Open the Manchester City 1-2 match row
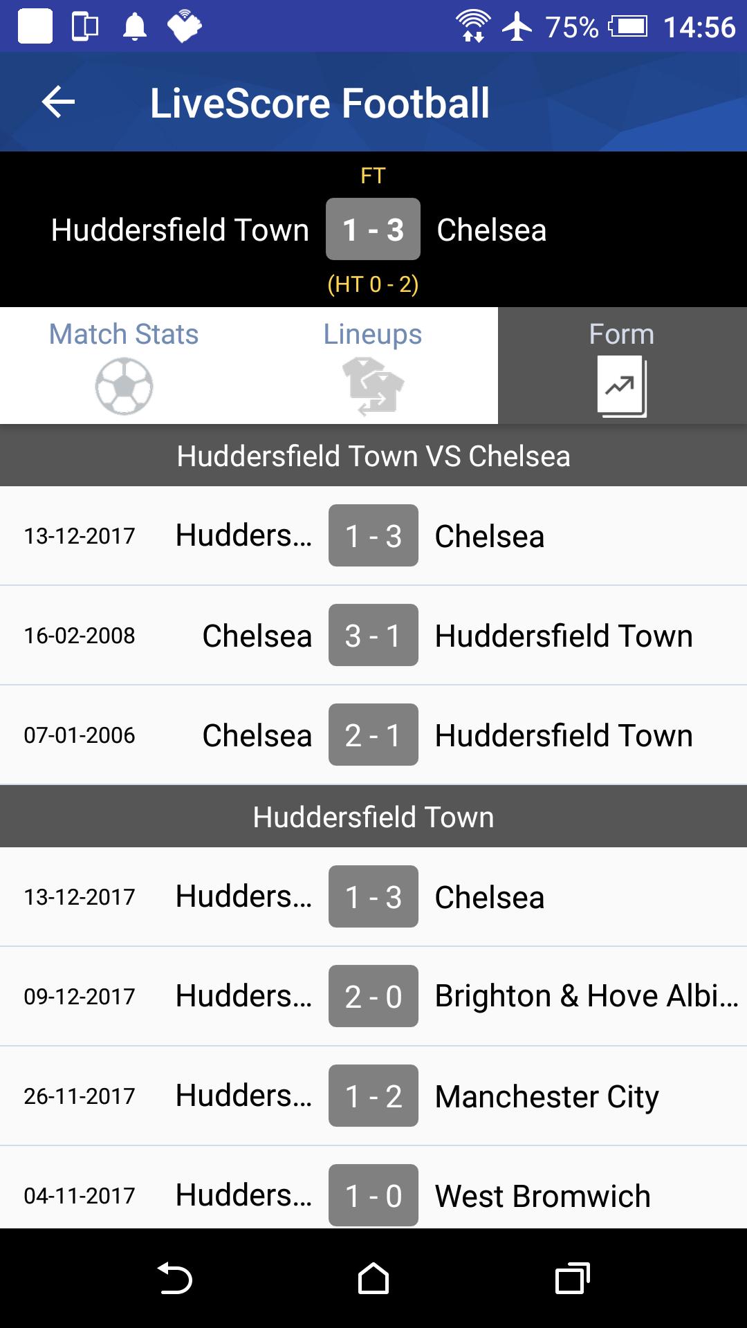This screenshot has width=747, height=1328. click(x=373, y=1096)
